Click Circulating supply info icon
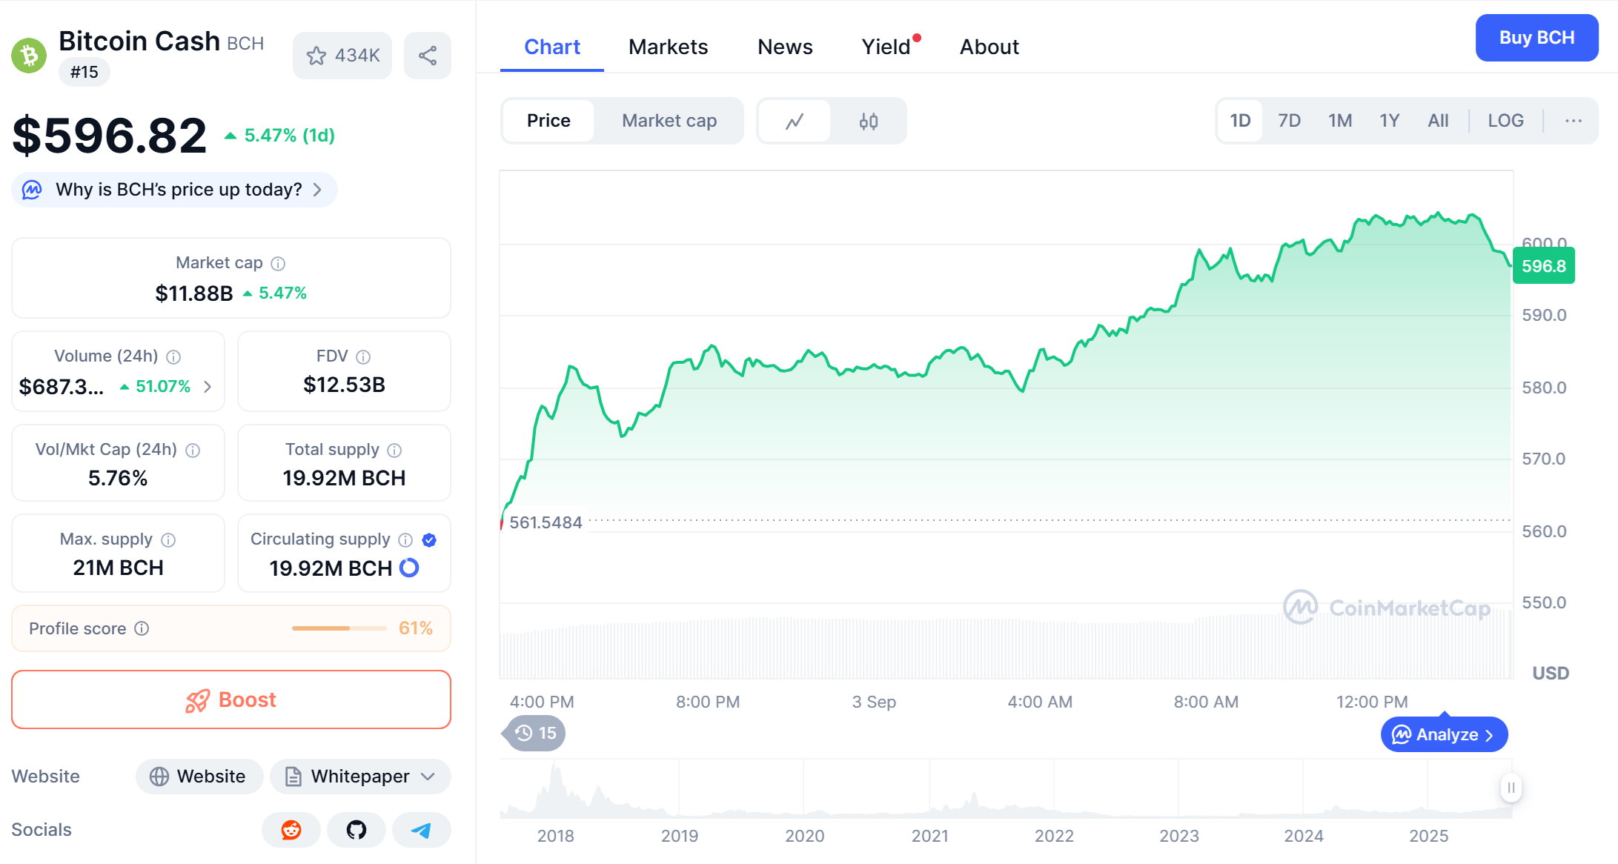1618x864 pixels. click(x=405, y=540)
